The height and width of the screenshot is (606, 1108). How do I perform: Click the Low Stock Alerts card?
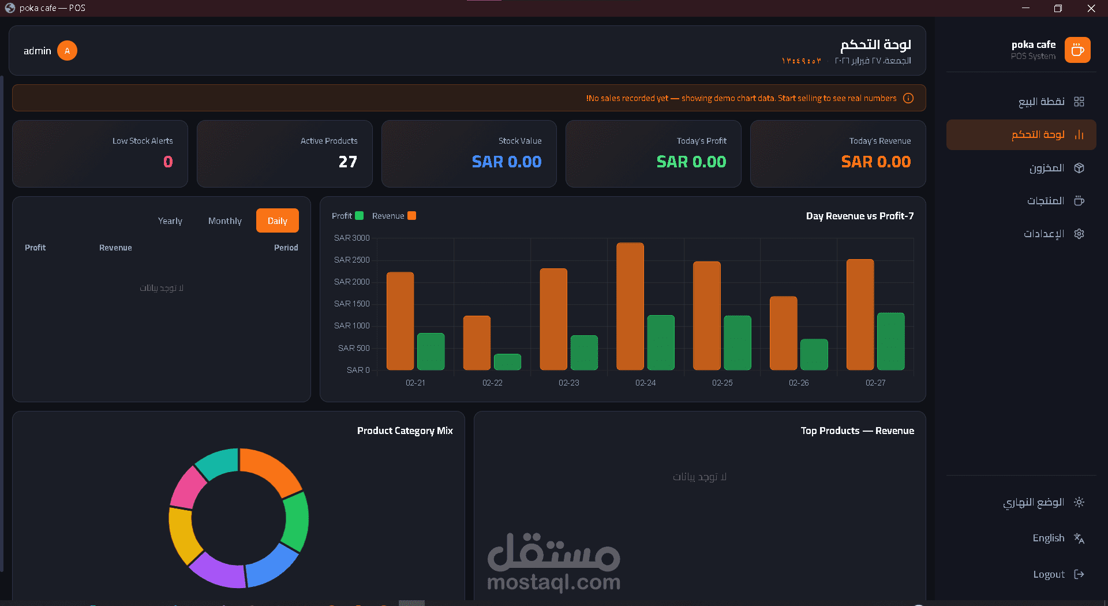point(100,154)
